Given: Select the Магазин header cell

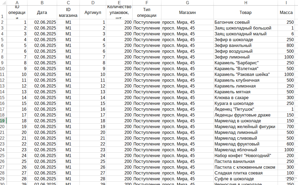Looking at the screenshot, I should (187, 12).
